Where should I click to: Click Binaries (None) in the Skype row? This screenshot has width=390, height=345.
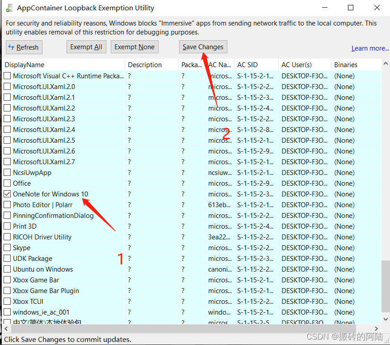pyautogui.click(x=344, y=247)
